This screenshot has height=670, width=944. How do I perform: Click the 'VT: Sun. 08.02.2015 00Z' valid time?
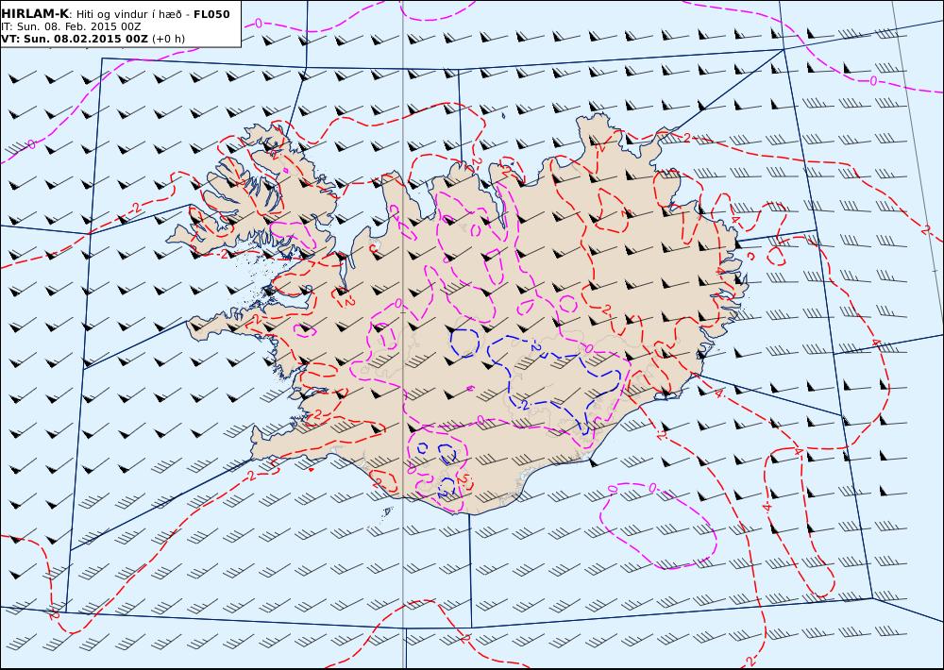[75, 39]
